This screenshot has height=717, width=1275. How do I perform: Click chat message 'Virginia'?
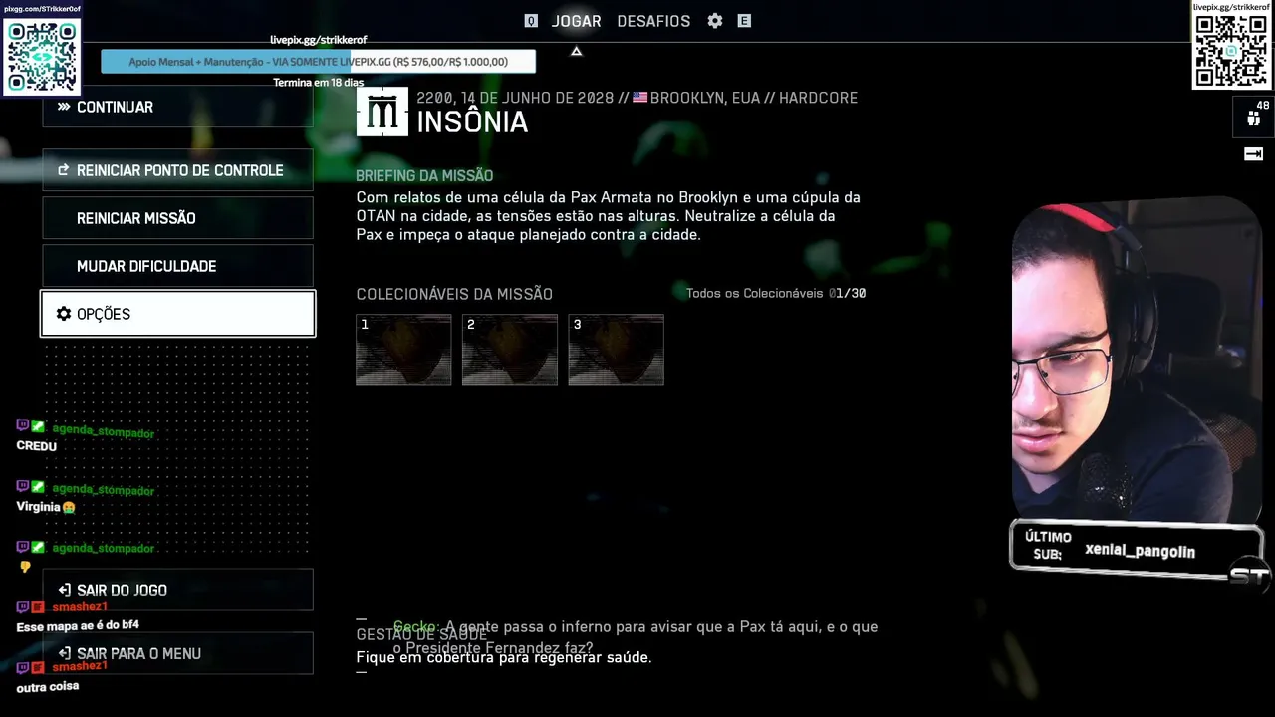tap(46, 507)
